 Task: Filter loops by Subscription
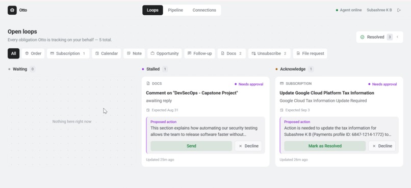[68, 53]
